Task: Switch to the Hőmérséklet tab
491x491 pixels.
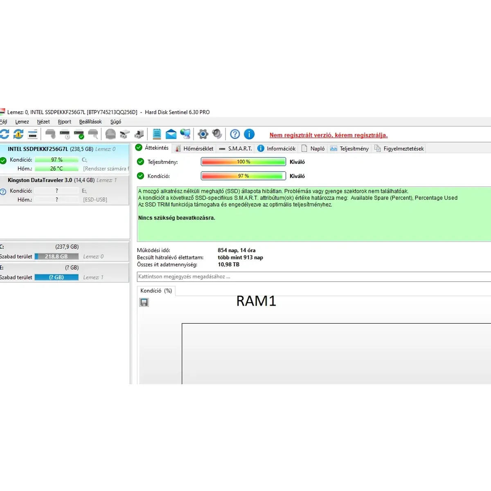Action: [194, 149]
